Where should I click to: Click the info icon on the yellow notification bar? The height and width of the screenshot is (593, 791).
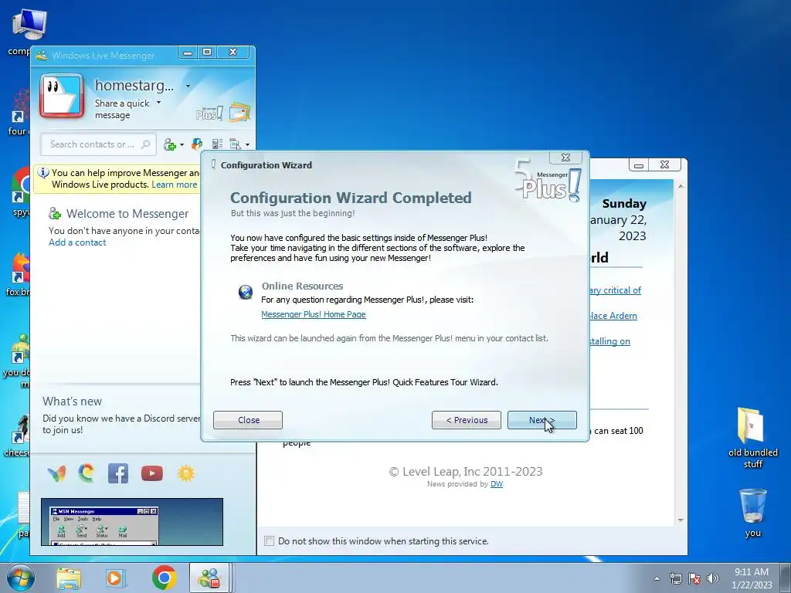[x=43, y=173]
